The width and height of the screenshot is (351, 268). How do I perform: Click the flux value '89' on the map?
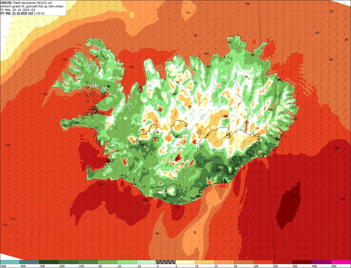tap(346, 40)
